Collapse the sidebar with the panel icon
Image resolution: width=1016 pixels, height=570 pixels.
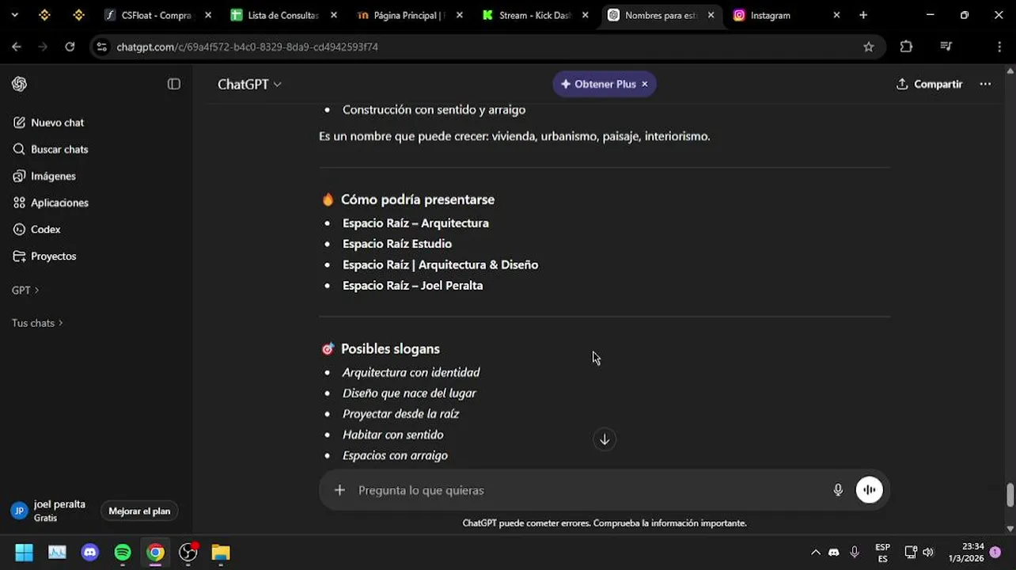(174, 84)
